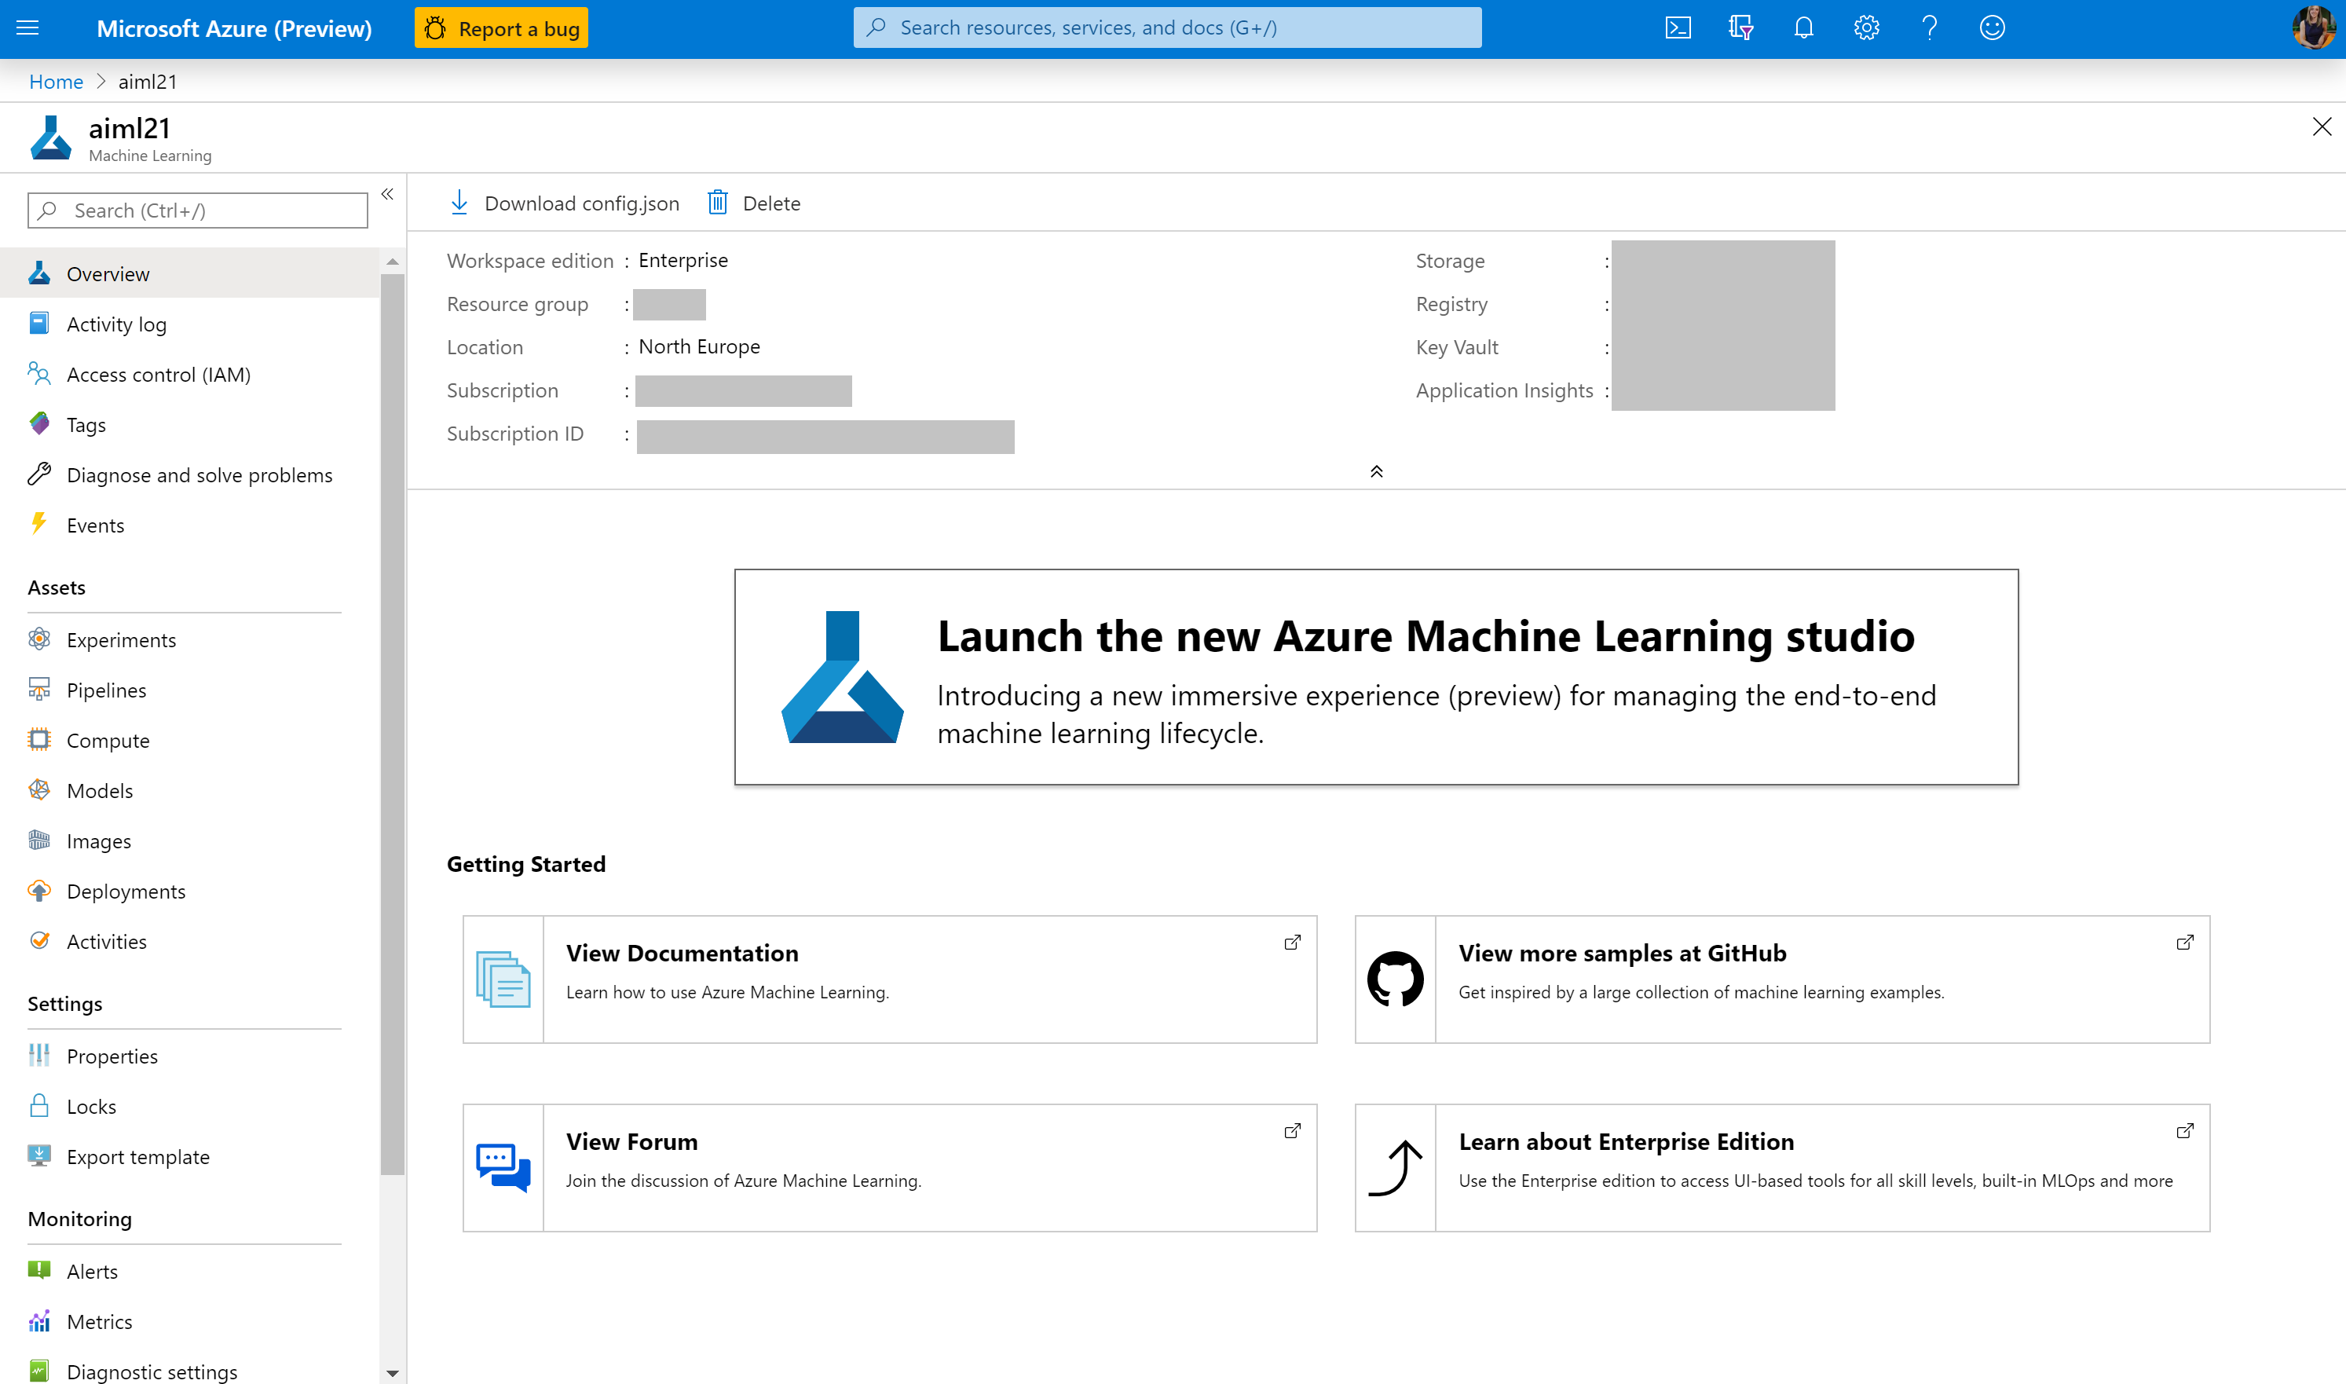Open the Deployments section
Viewport: 2346px width, 1384px height.
pos(125,890)
